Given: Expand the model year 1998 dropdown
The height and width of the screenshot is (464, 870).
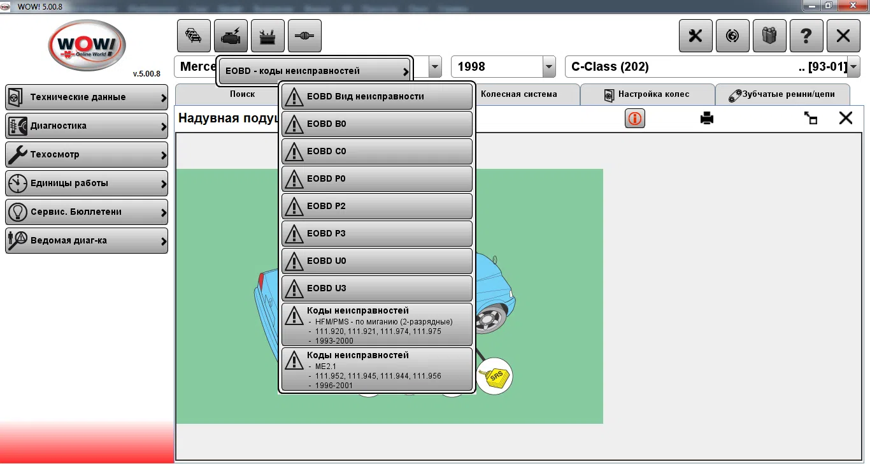Looking at the screenshot, I should pyautogui.click(x=549, y=66).
